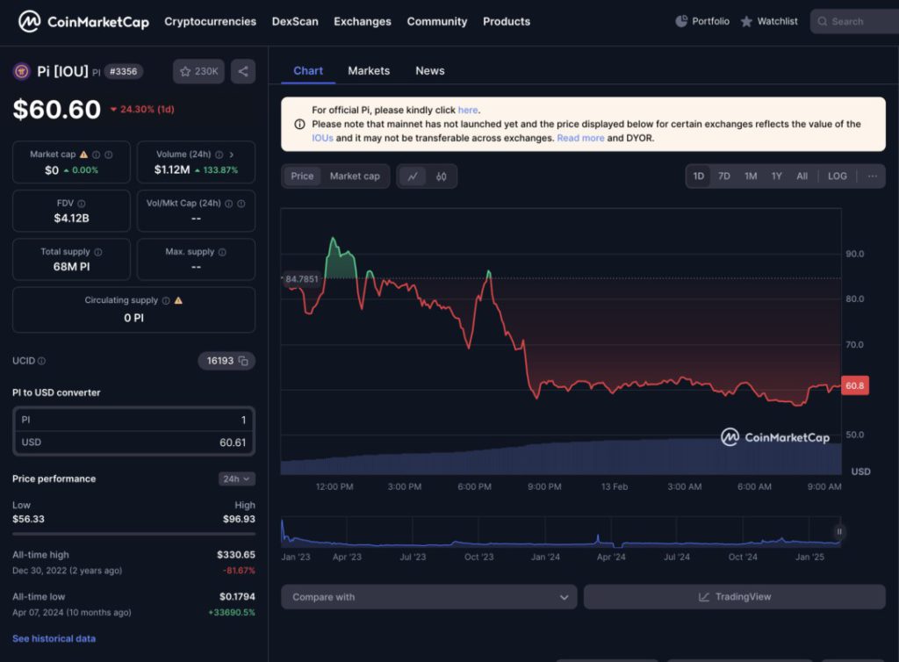Click the CoinMarketCap logo in header
This screenshot has width=899, height=662.
pyautogui.click(x=83, y=22)
